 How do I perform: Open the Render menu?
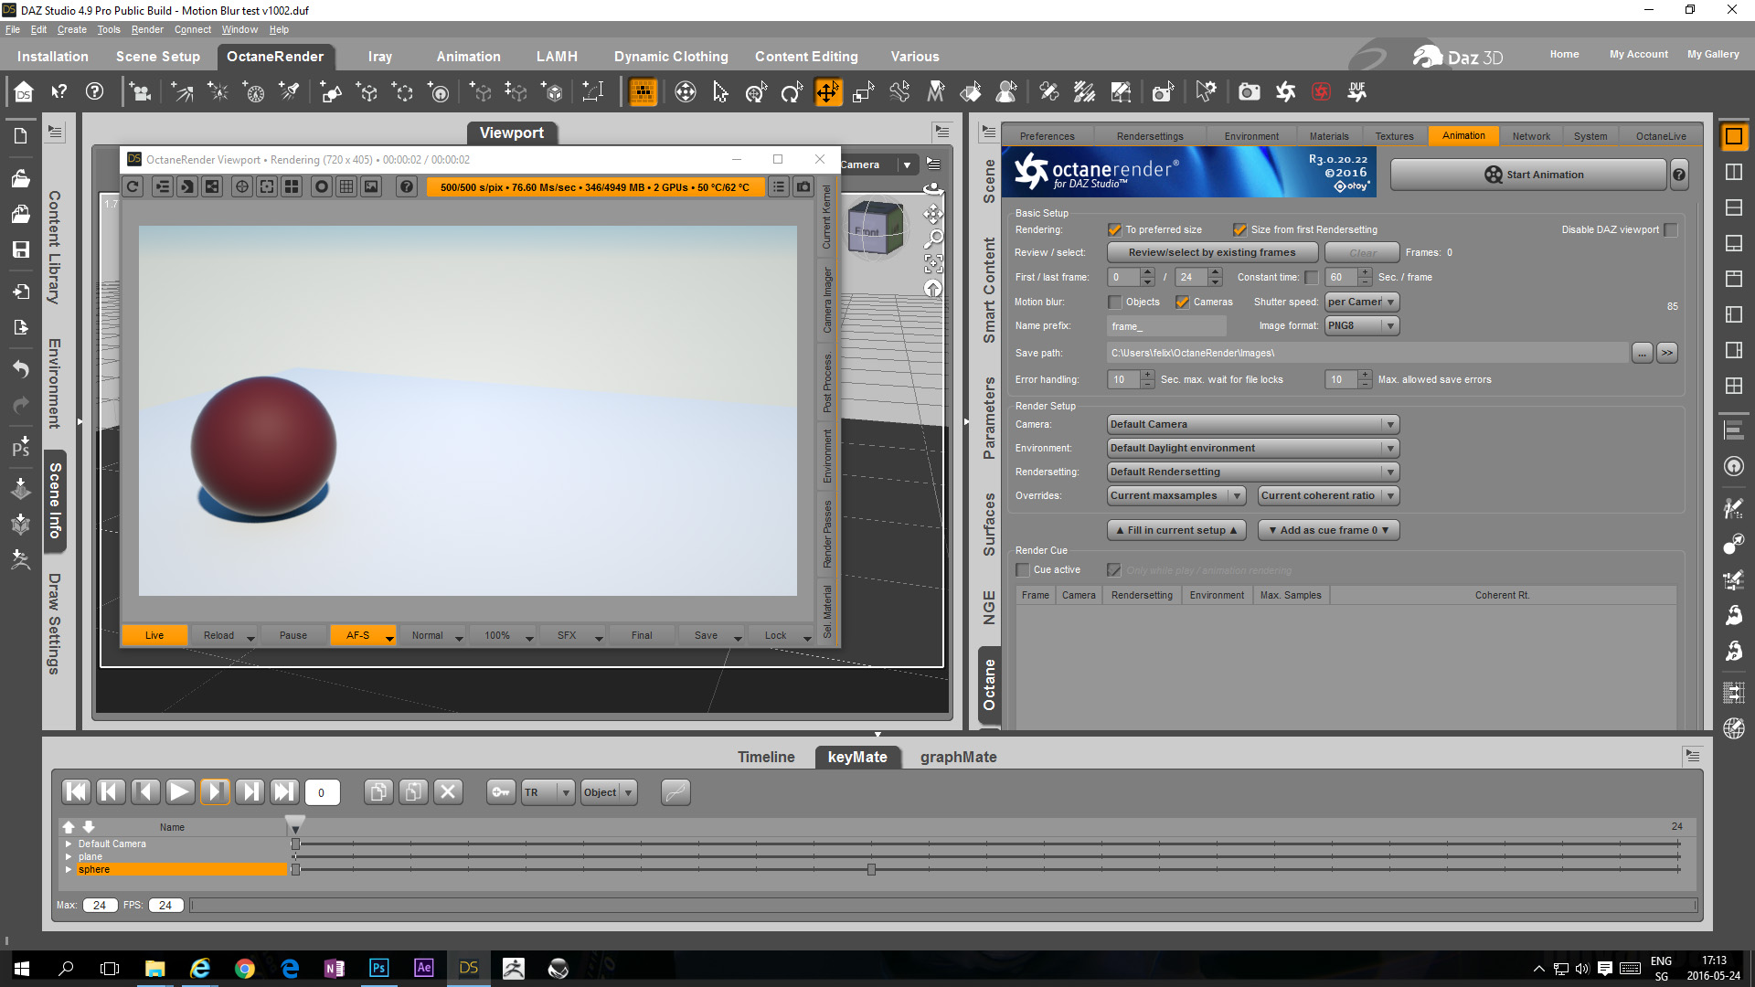click(x=146, y=29)
